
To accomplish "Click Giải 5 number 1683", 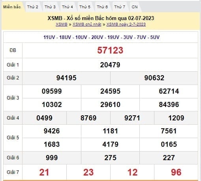I will (52, 144).
